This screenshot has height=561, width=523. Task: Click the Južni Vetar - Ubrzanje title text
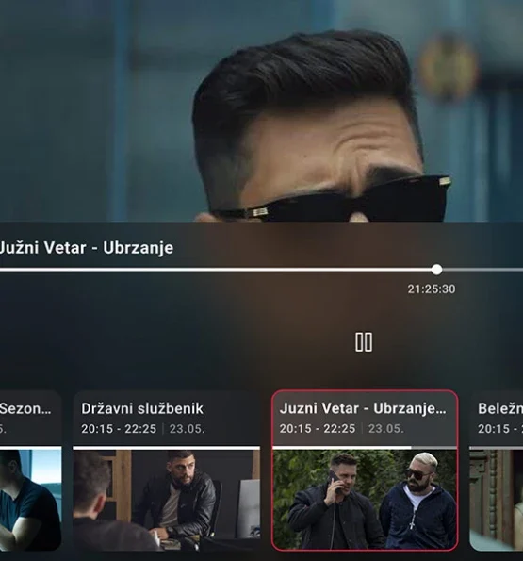tap(86, 248)
